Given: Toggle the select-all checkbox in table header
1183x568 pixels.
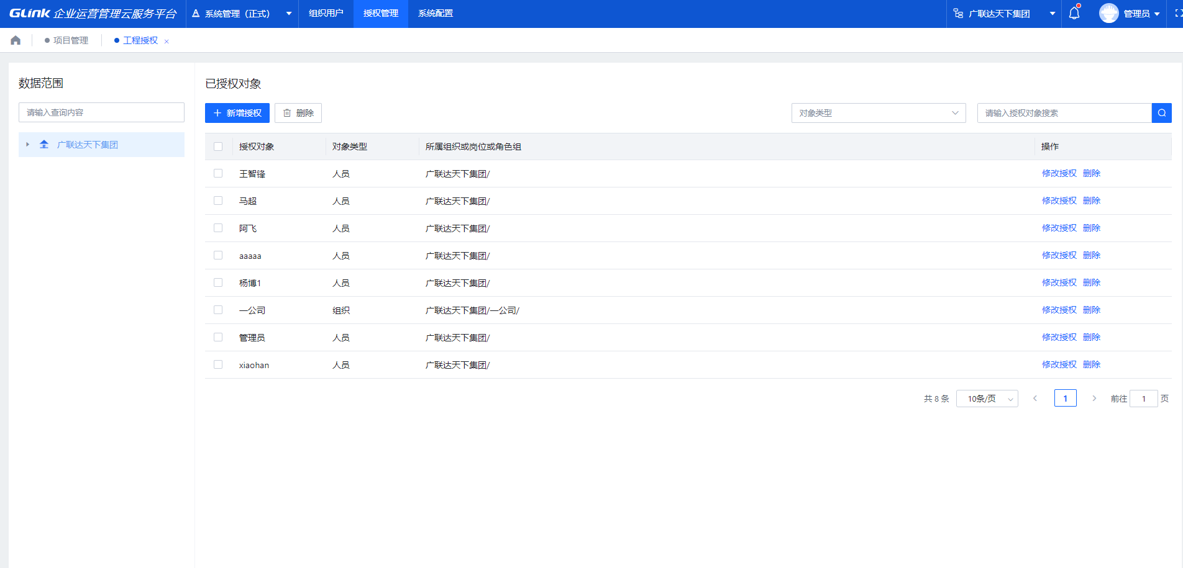Looking at the screenshot, I should click(218, 147).
